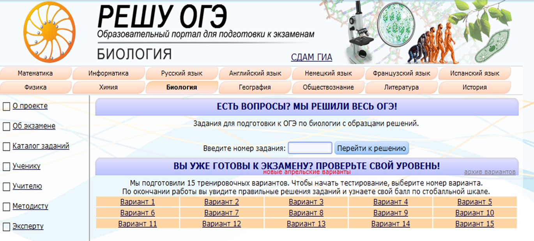Start Вариант 4 test

391,202
